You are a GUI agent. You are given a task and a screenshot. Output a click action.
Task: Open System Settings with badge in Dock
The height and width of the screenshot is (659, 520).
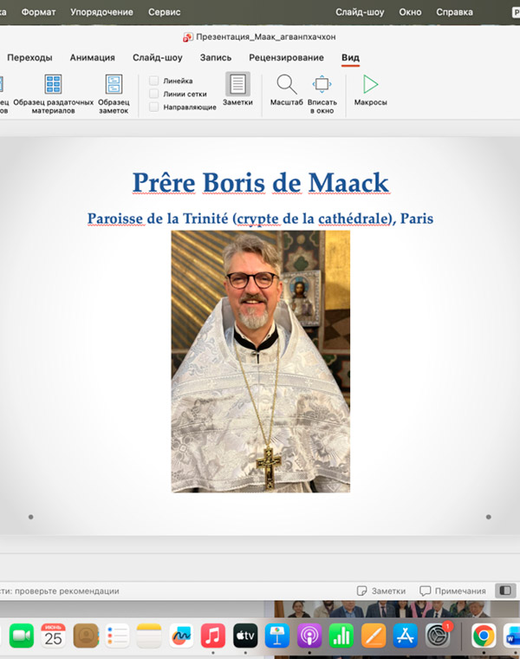point(438,635)
